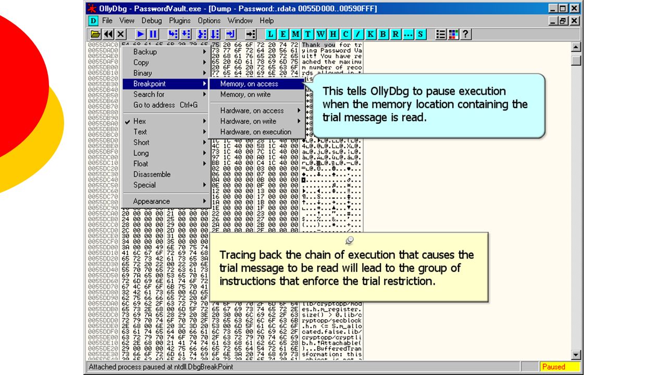Open Source window with S button
The height and width of the screenshot is (375, 667).
point(421,34)
